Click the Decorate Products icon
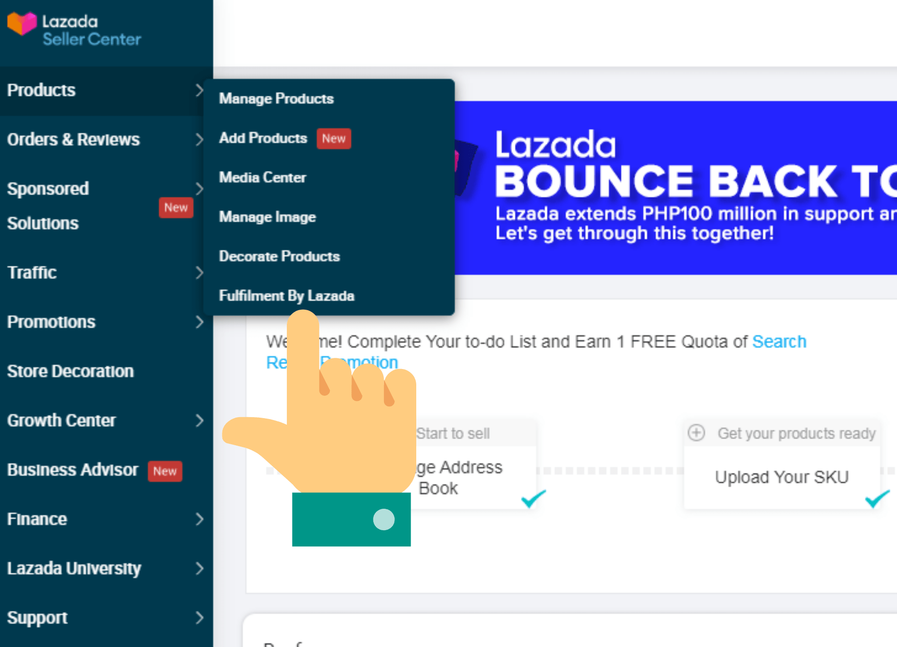897x647 pixels. pyautogui.click(x=278, y=256)
